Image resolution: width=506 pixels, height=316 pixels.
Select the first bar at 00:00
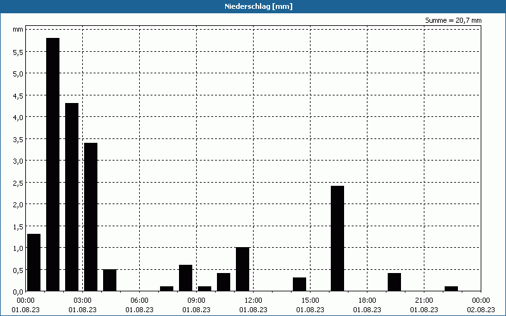click(x=34, y=262)
